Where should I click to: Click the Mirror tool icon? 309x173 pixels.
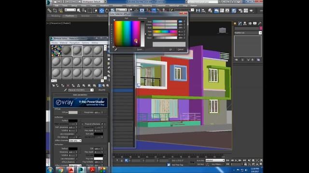click(x=198, y=11)
